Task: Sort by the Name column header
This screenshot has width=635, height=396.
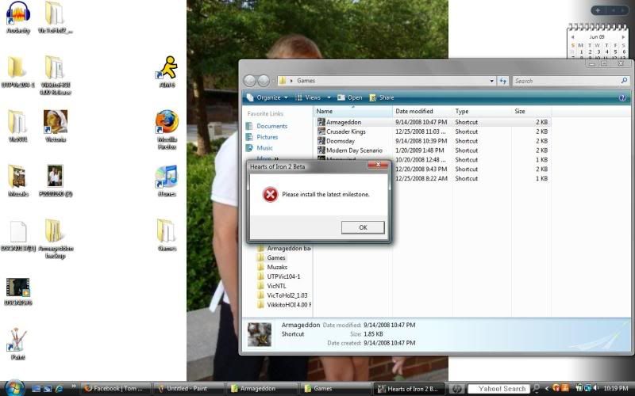Action: pos(353,111)
